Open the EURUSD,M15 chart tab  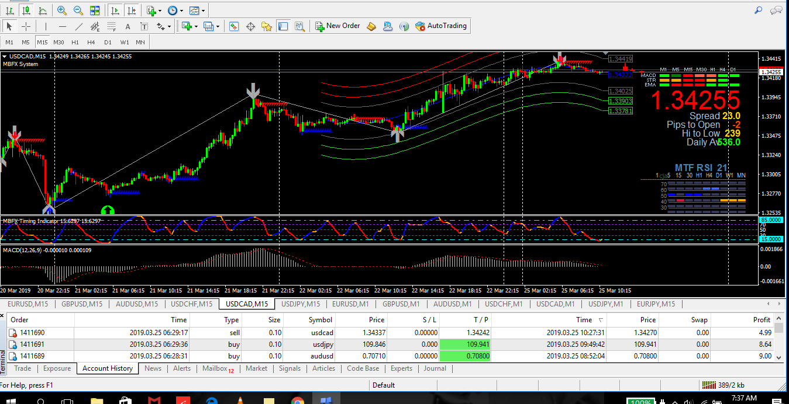tap(28, 304)
